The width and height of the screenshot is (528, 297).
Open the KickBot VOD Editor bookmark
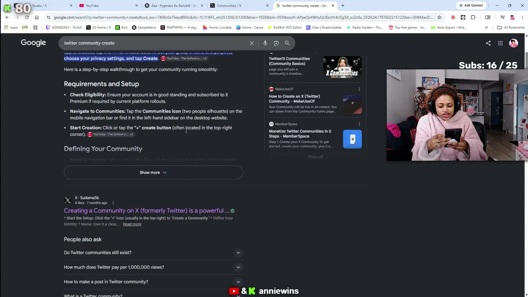point(284,28)
